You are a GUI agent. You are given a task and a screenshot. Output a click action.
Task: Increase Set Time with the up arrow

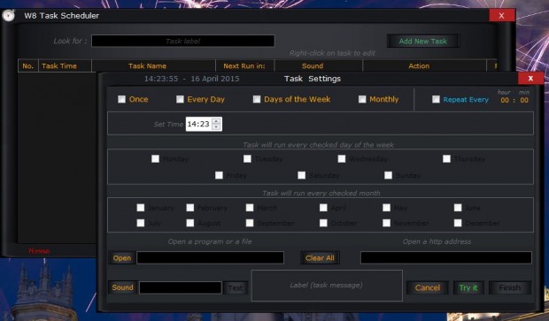216,121
